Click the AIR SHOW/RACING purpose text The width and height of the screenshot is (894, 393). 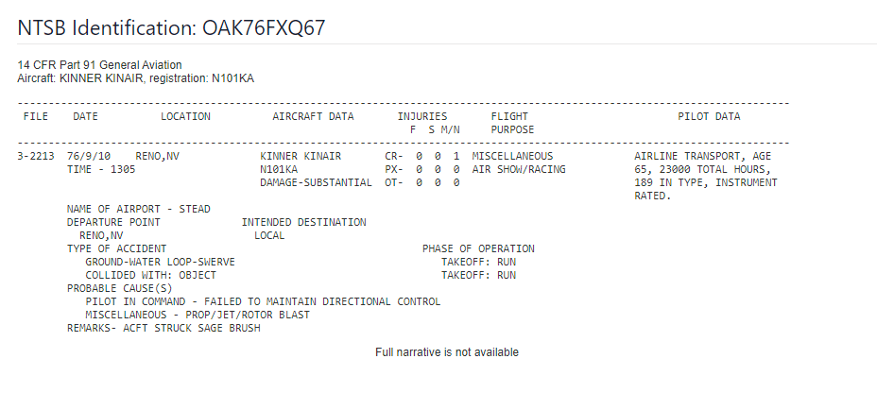519,169
